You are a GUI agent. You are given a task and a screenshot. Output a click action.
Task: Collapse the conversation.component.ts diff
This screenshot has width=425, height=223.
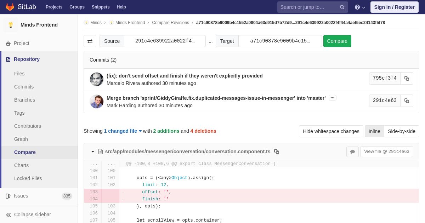pyautogui.click(x=93, y=151)
